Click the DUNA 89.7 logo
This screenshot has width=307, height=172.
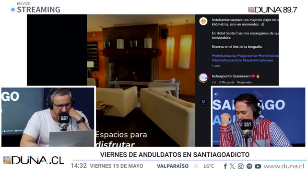(x=272, y=10)
